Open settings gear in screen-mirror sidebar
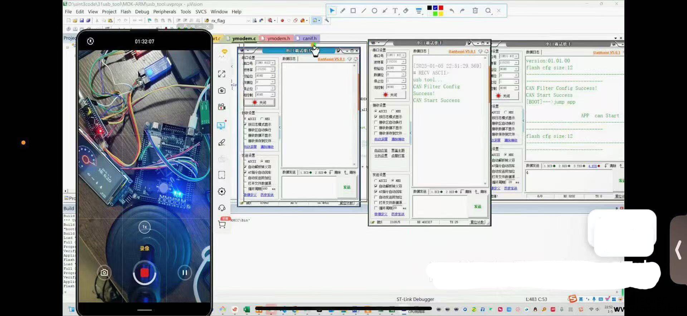This screenshot has width=687, height=316. [x=222, y=191]
